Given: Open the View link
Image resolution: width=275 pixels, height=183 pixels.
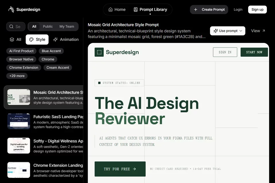Looking at the screenshot, I should [258, 31].
